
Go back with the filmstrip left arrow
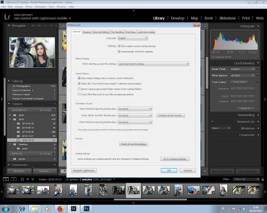tap(28, 179)
